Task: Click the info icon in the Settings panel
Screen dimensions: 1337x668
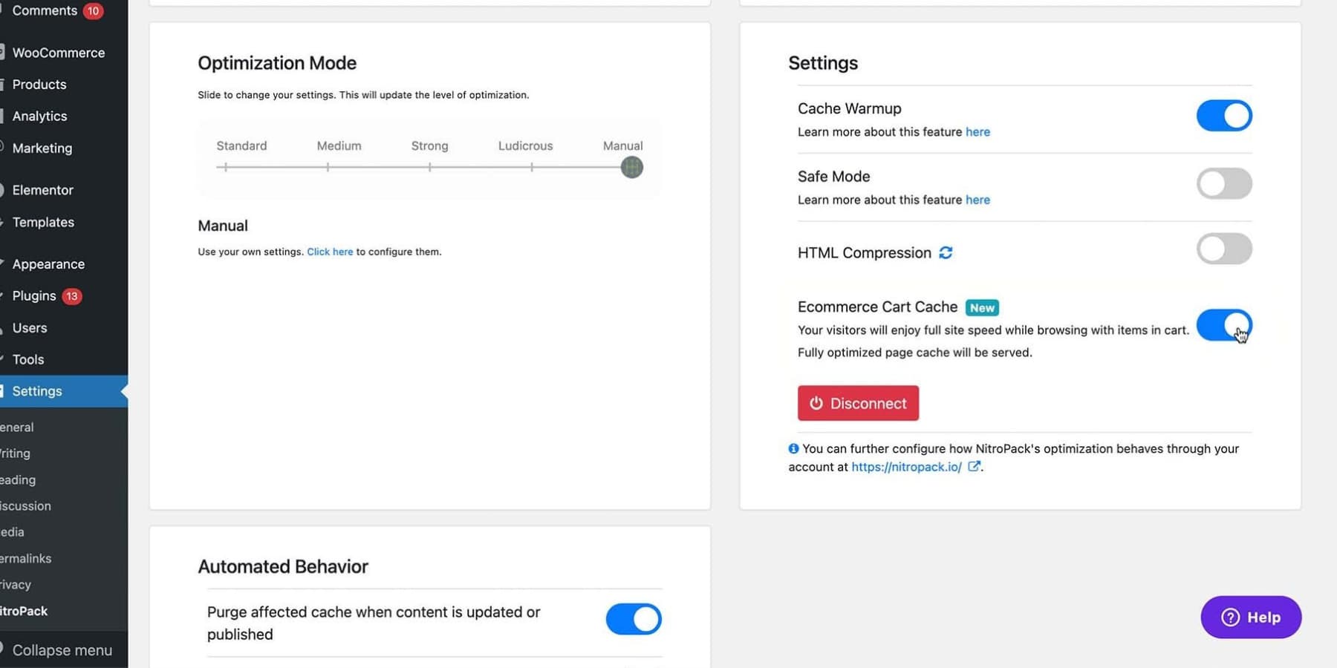Action: pyautogui.click(x=793, y=448)
